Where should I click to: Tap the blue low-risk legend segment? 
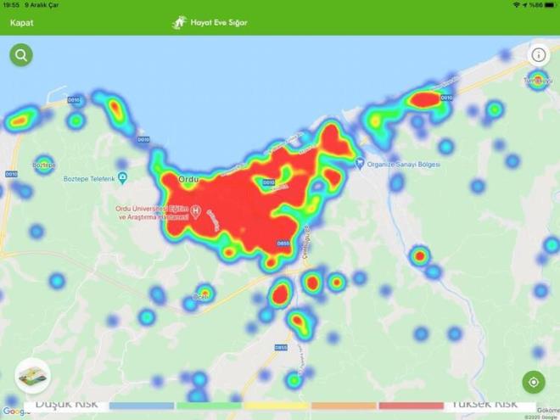pos(142,406)
